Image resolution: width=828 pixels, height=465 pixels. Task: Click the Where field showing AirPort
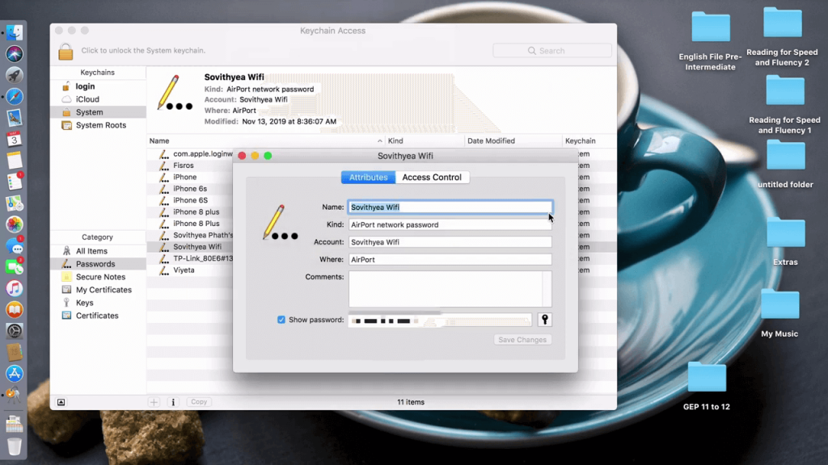[450, 259]
